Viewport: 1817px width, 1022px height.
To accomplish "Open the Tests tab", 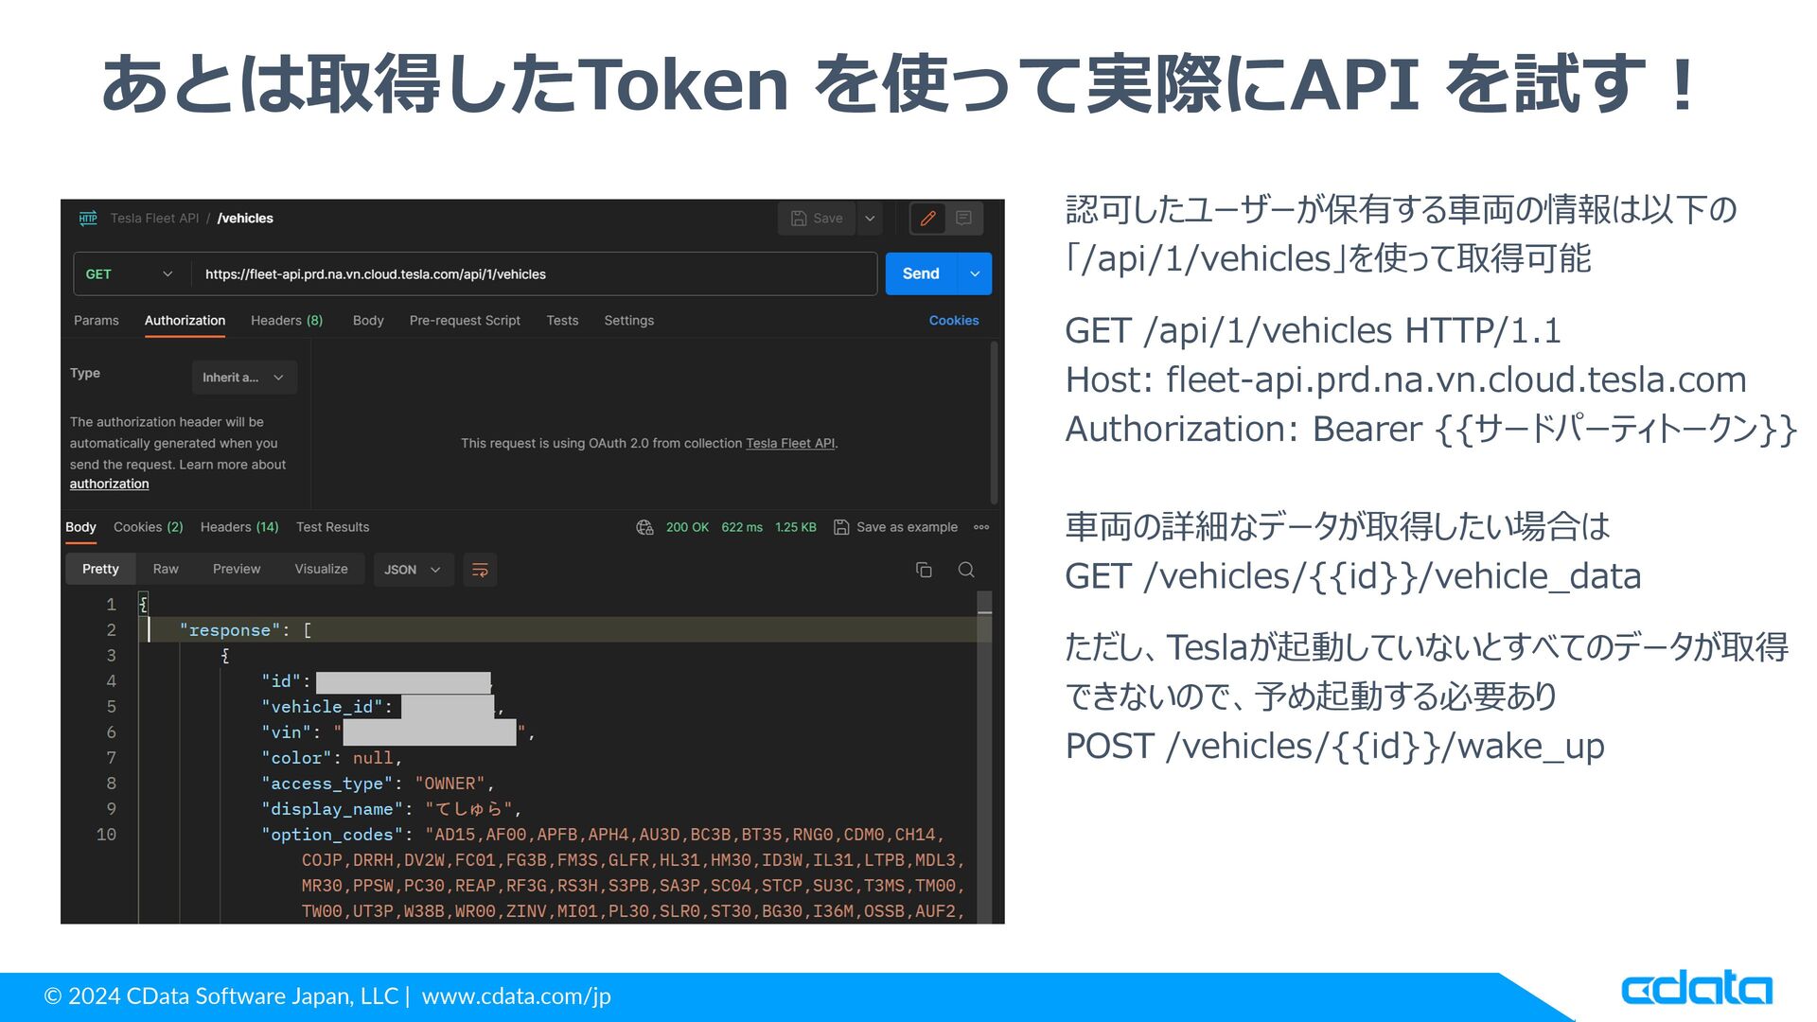I will pos(562,321).
